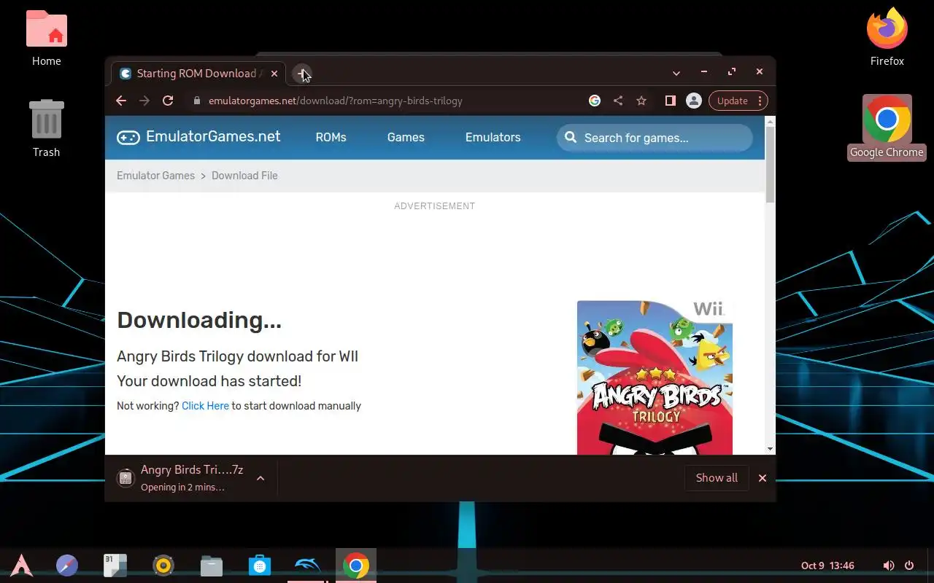Open Dolphin emulator in taskbar
The height and width of the screenshot is (583, 934).
tap(307, 566)
